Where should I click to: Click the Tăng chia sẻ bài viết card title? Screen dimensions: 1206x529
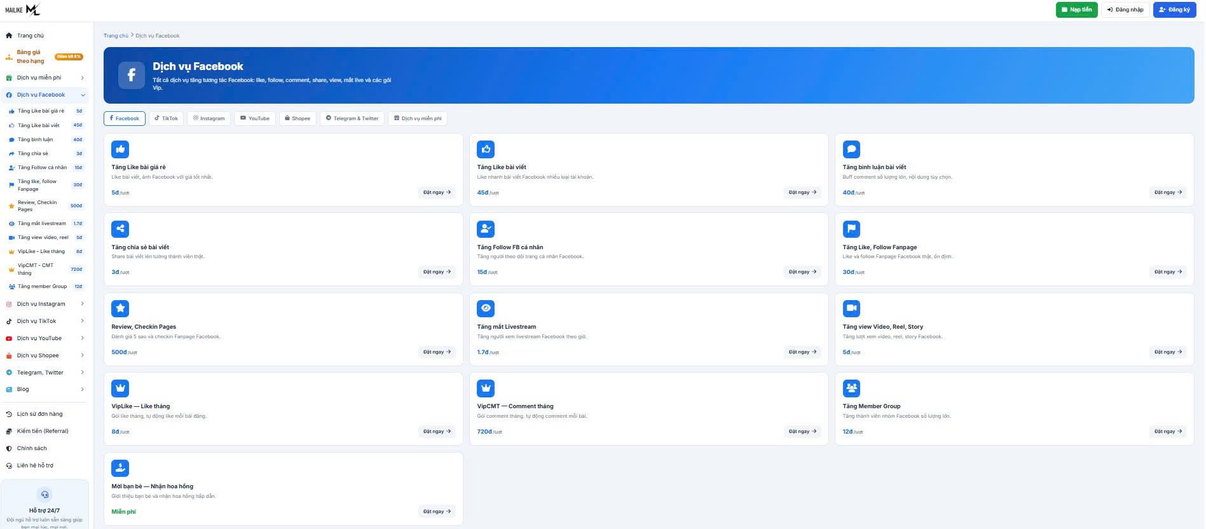click(140, 247)
